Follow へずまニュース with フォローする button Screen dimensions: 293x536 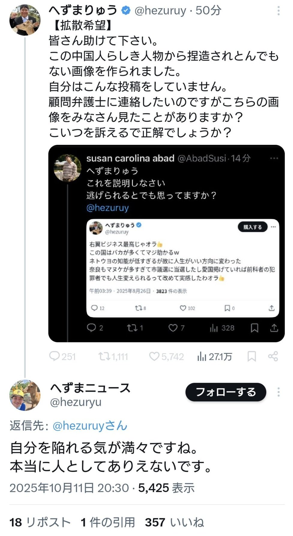tap(226, 392)
